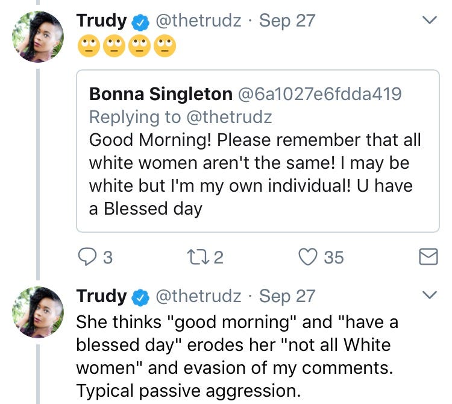This screenshot has width=452, height=404.
Task: Share tweet via envelope message icon
Action: click(x=428, y=257)
